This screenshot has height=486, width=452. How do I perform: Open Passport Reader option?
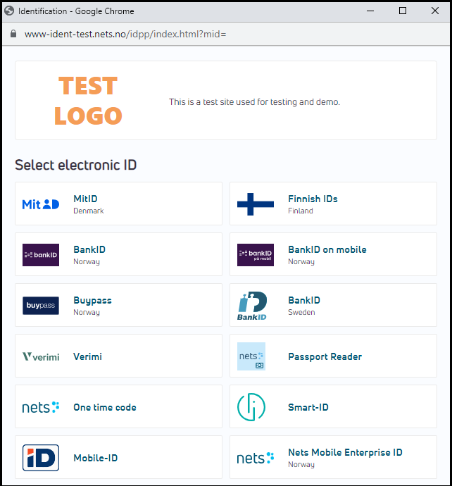[x=333, y=356]
